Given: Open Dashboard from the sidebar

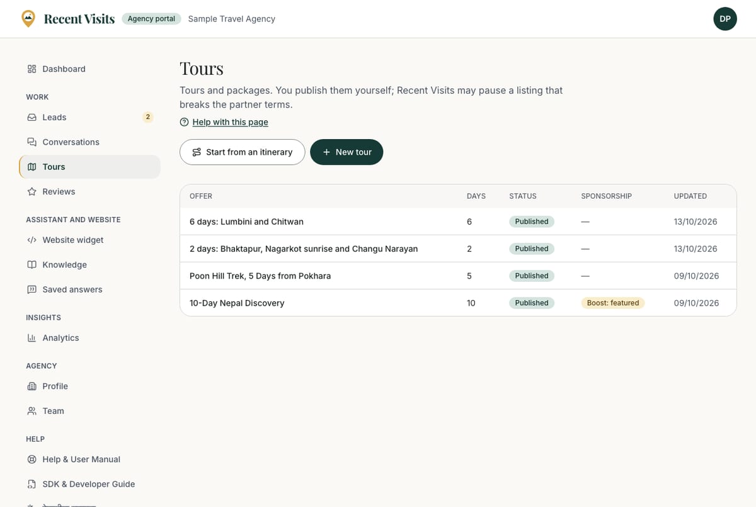Looking at the screenshot, I should (x=89, y=69).
